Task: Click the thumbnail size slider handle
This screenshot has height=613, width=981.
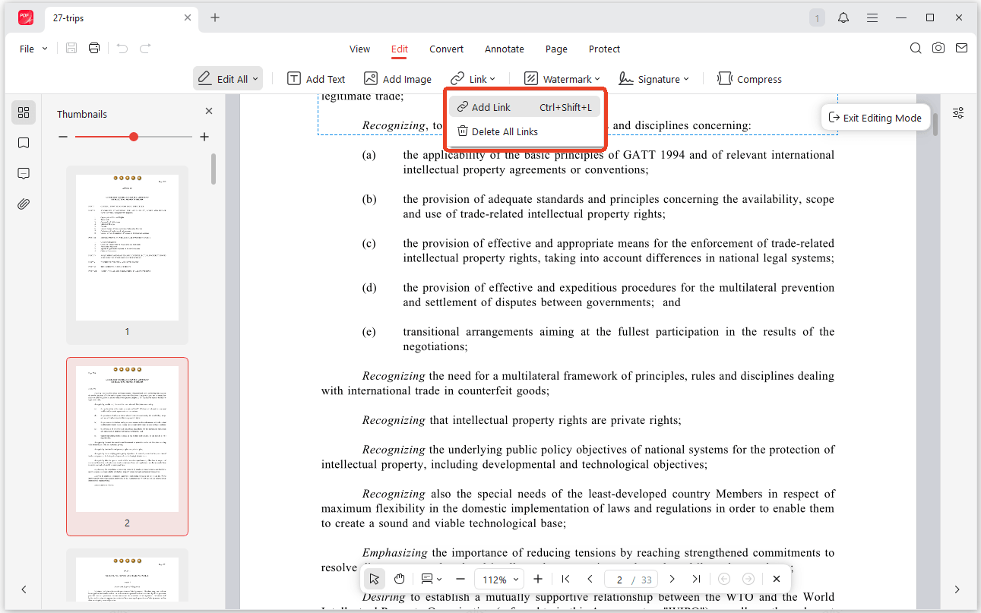Action: click(x=134, y=137)
